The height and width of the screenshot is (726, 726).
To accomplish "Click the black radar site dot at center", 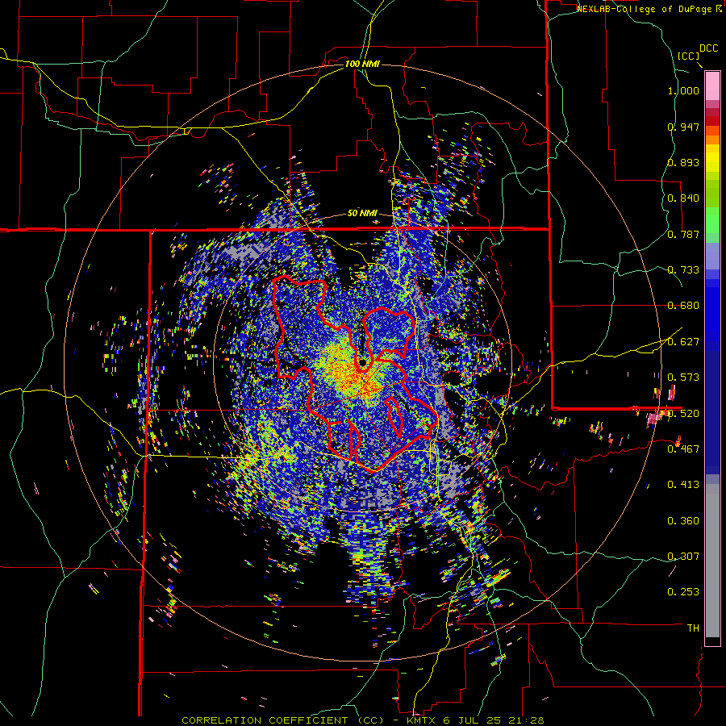I will [x=362, y=362].
